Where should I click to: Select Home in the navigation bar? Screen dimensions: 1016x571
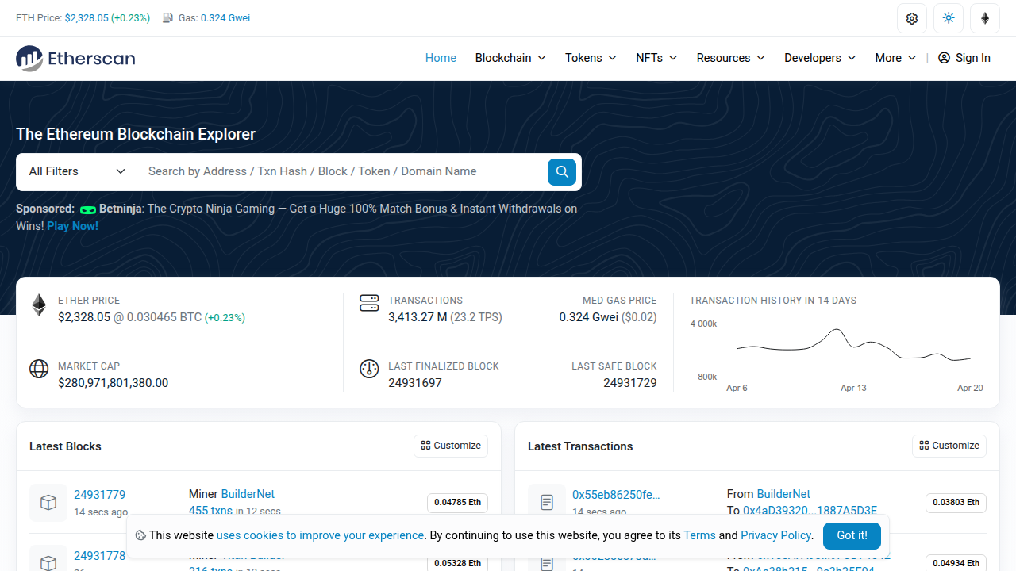[x=441, y=57]
